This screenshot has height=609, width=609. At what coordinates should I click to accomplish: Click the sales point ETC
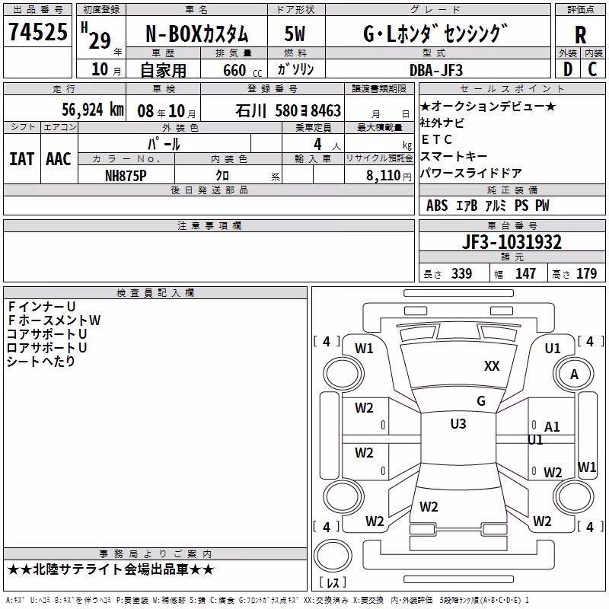pos(436,139)
